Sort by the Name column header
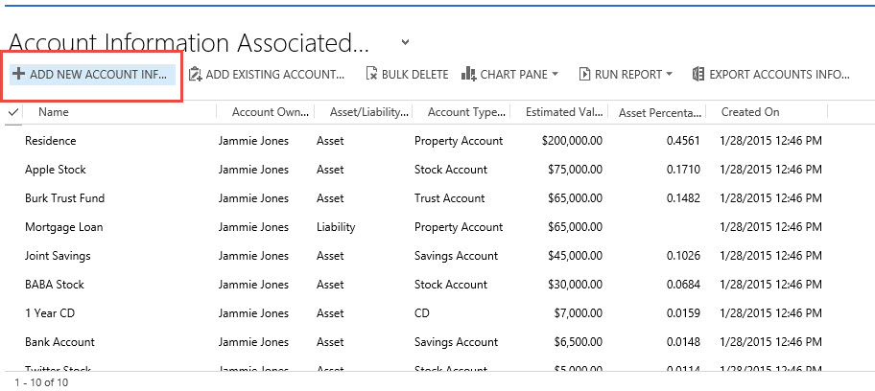875x391 pixels. click(x=54, y=112)
